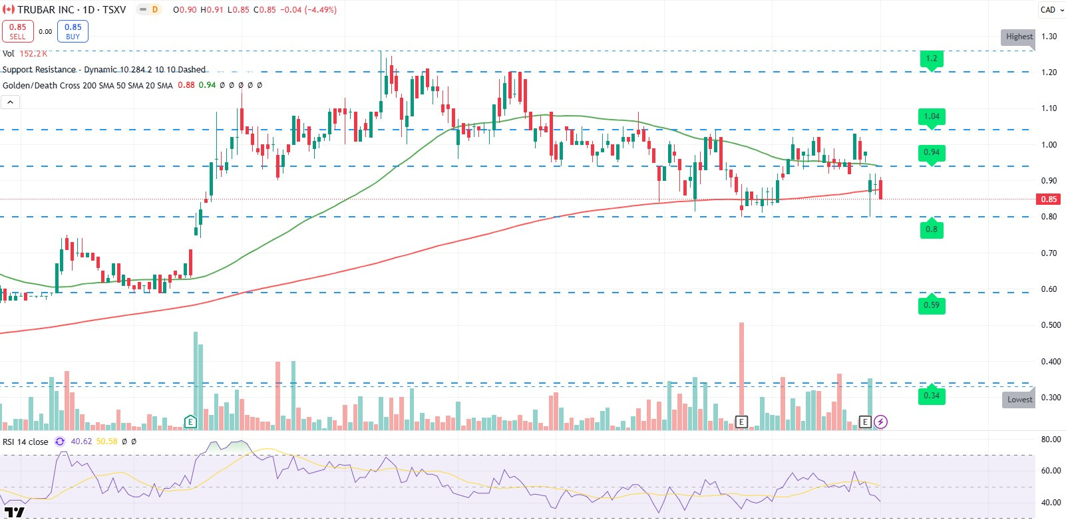This screenshot has height=520, width=1066.
Task: Click the purple RSI refresh icon
Action: click(60, 442)
